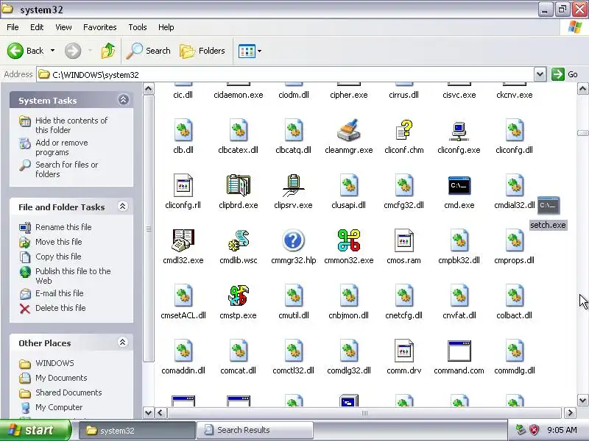Select the command.com window icon
Image resolution: width=589 pixels, height=441 pixels.
point(459,351)
